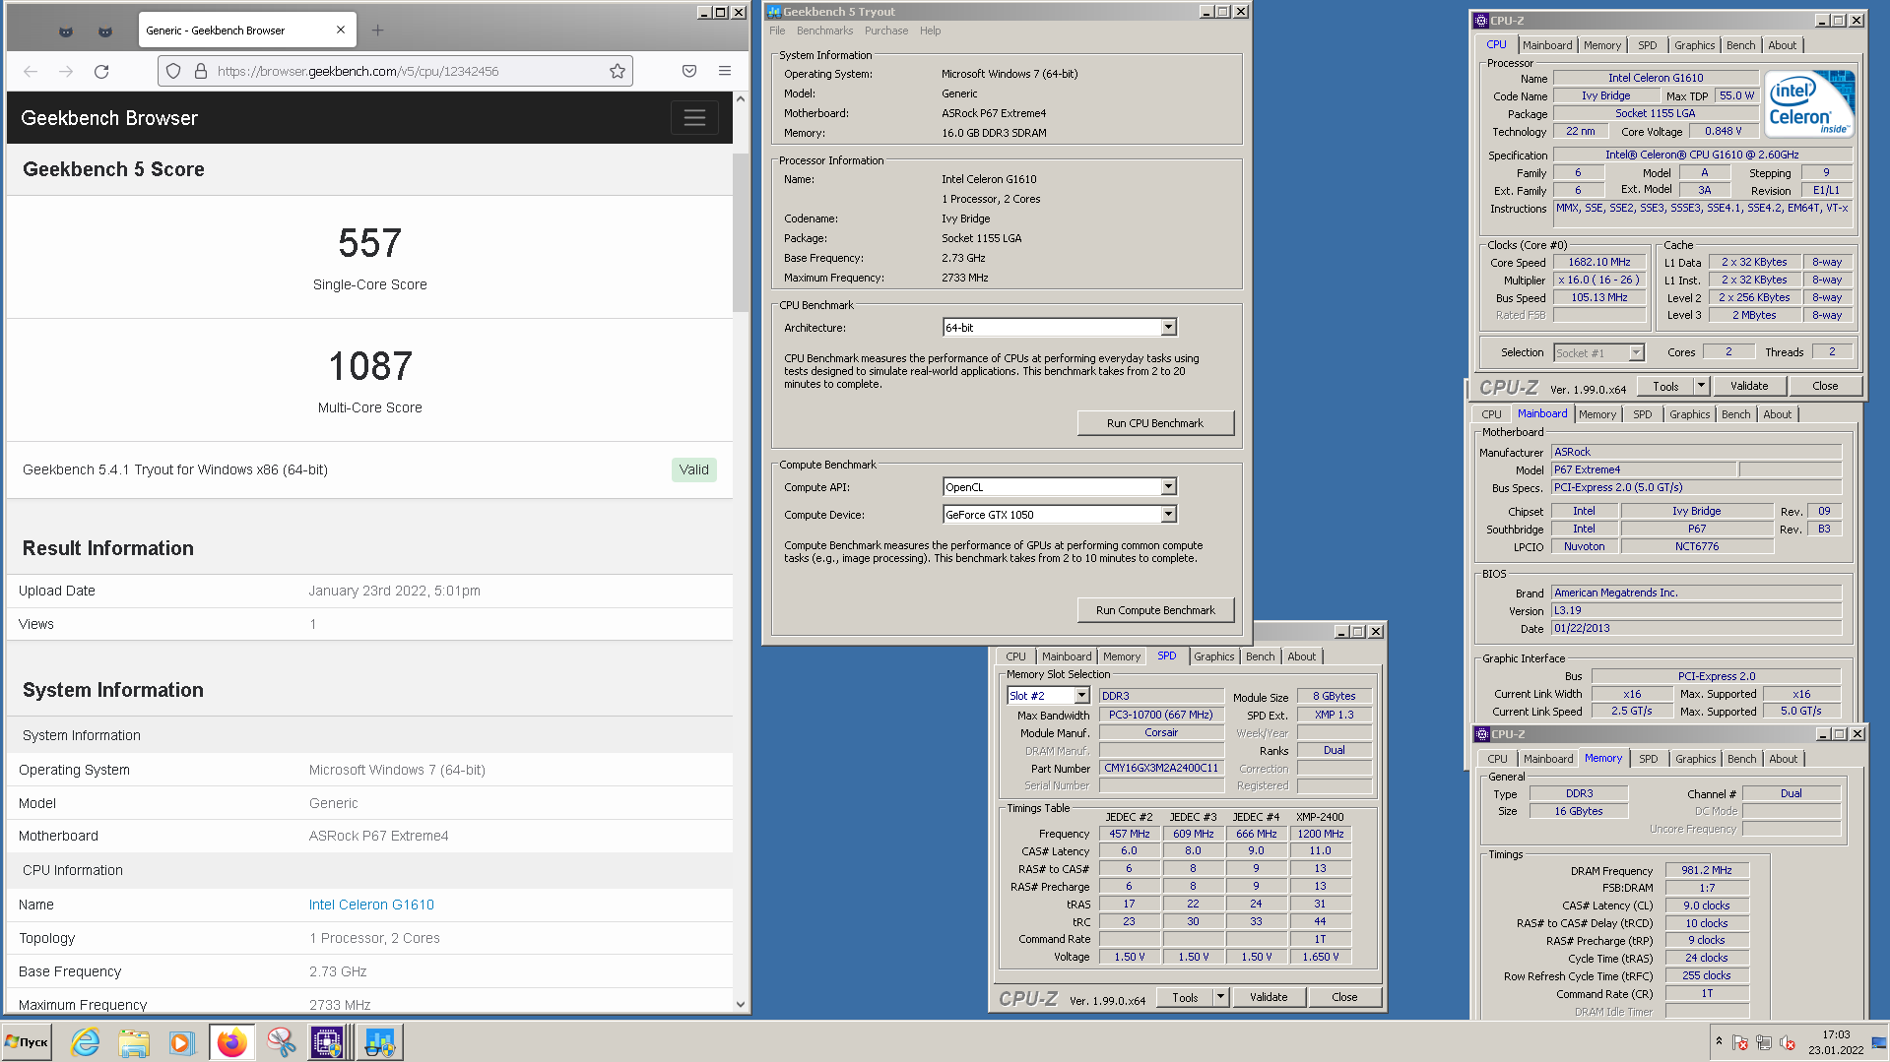Image resolution: width=1890 pixels, height=1062 pixels.
Task: Bookmark the page with the star icon
Action: (618, 71)
